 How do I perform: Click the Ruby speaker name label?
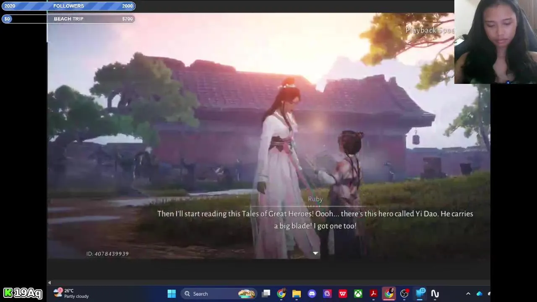pyautogui.click(x=315, y=199)
